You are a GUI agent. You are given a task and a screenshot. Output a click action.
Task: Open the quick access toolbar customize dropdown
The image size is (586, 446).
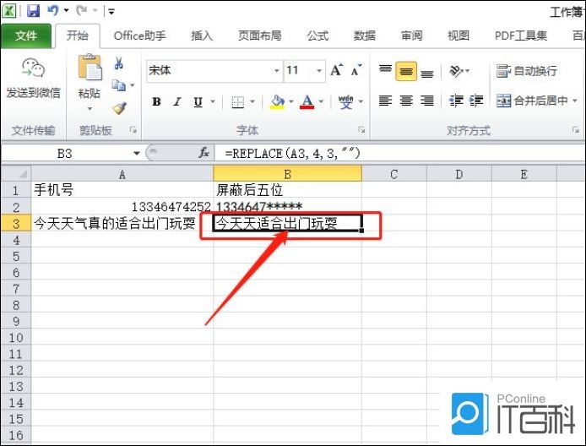click(x=111, y=11)
